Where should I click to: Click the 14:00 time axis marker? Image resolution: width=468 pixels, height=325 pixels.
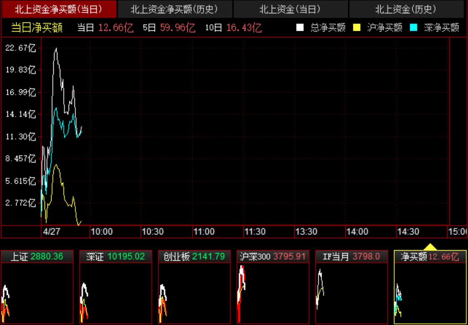click(357, 232)
